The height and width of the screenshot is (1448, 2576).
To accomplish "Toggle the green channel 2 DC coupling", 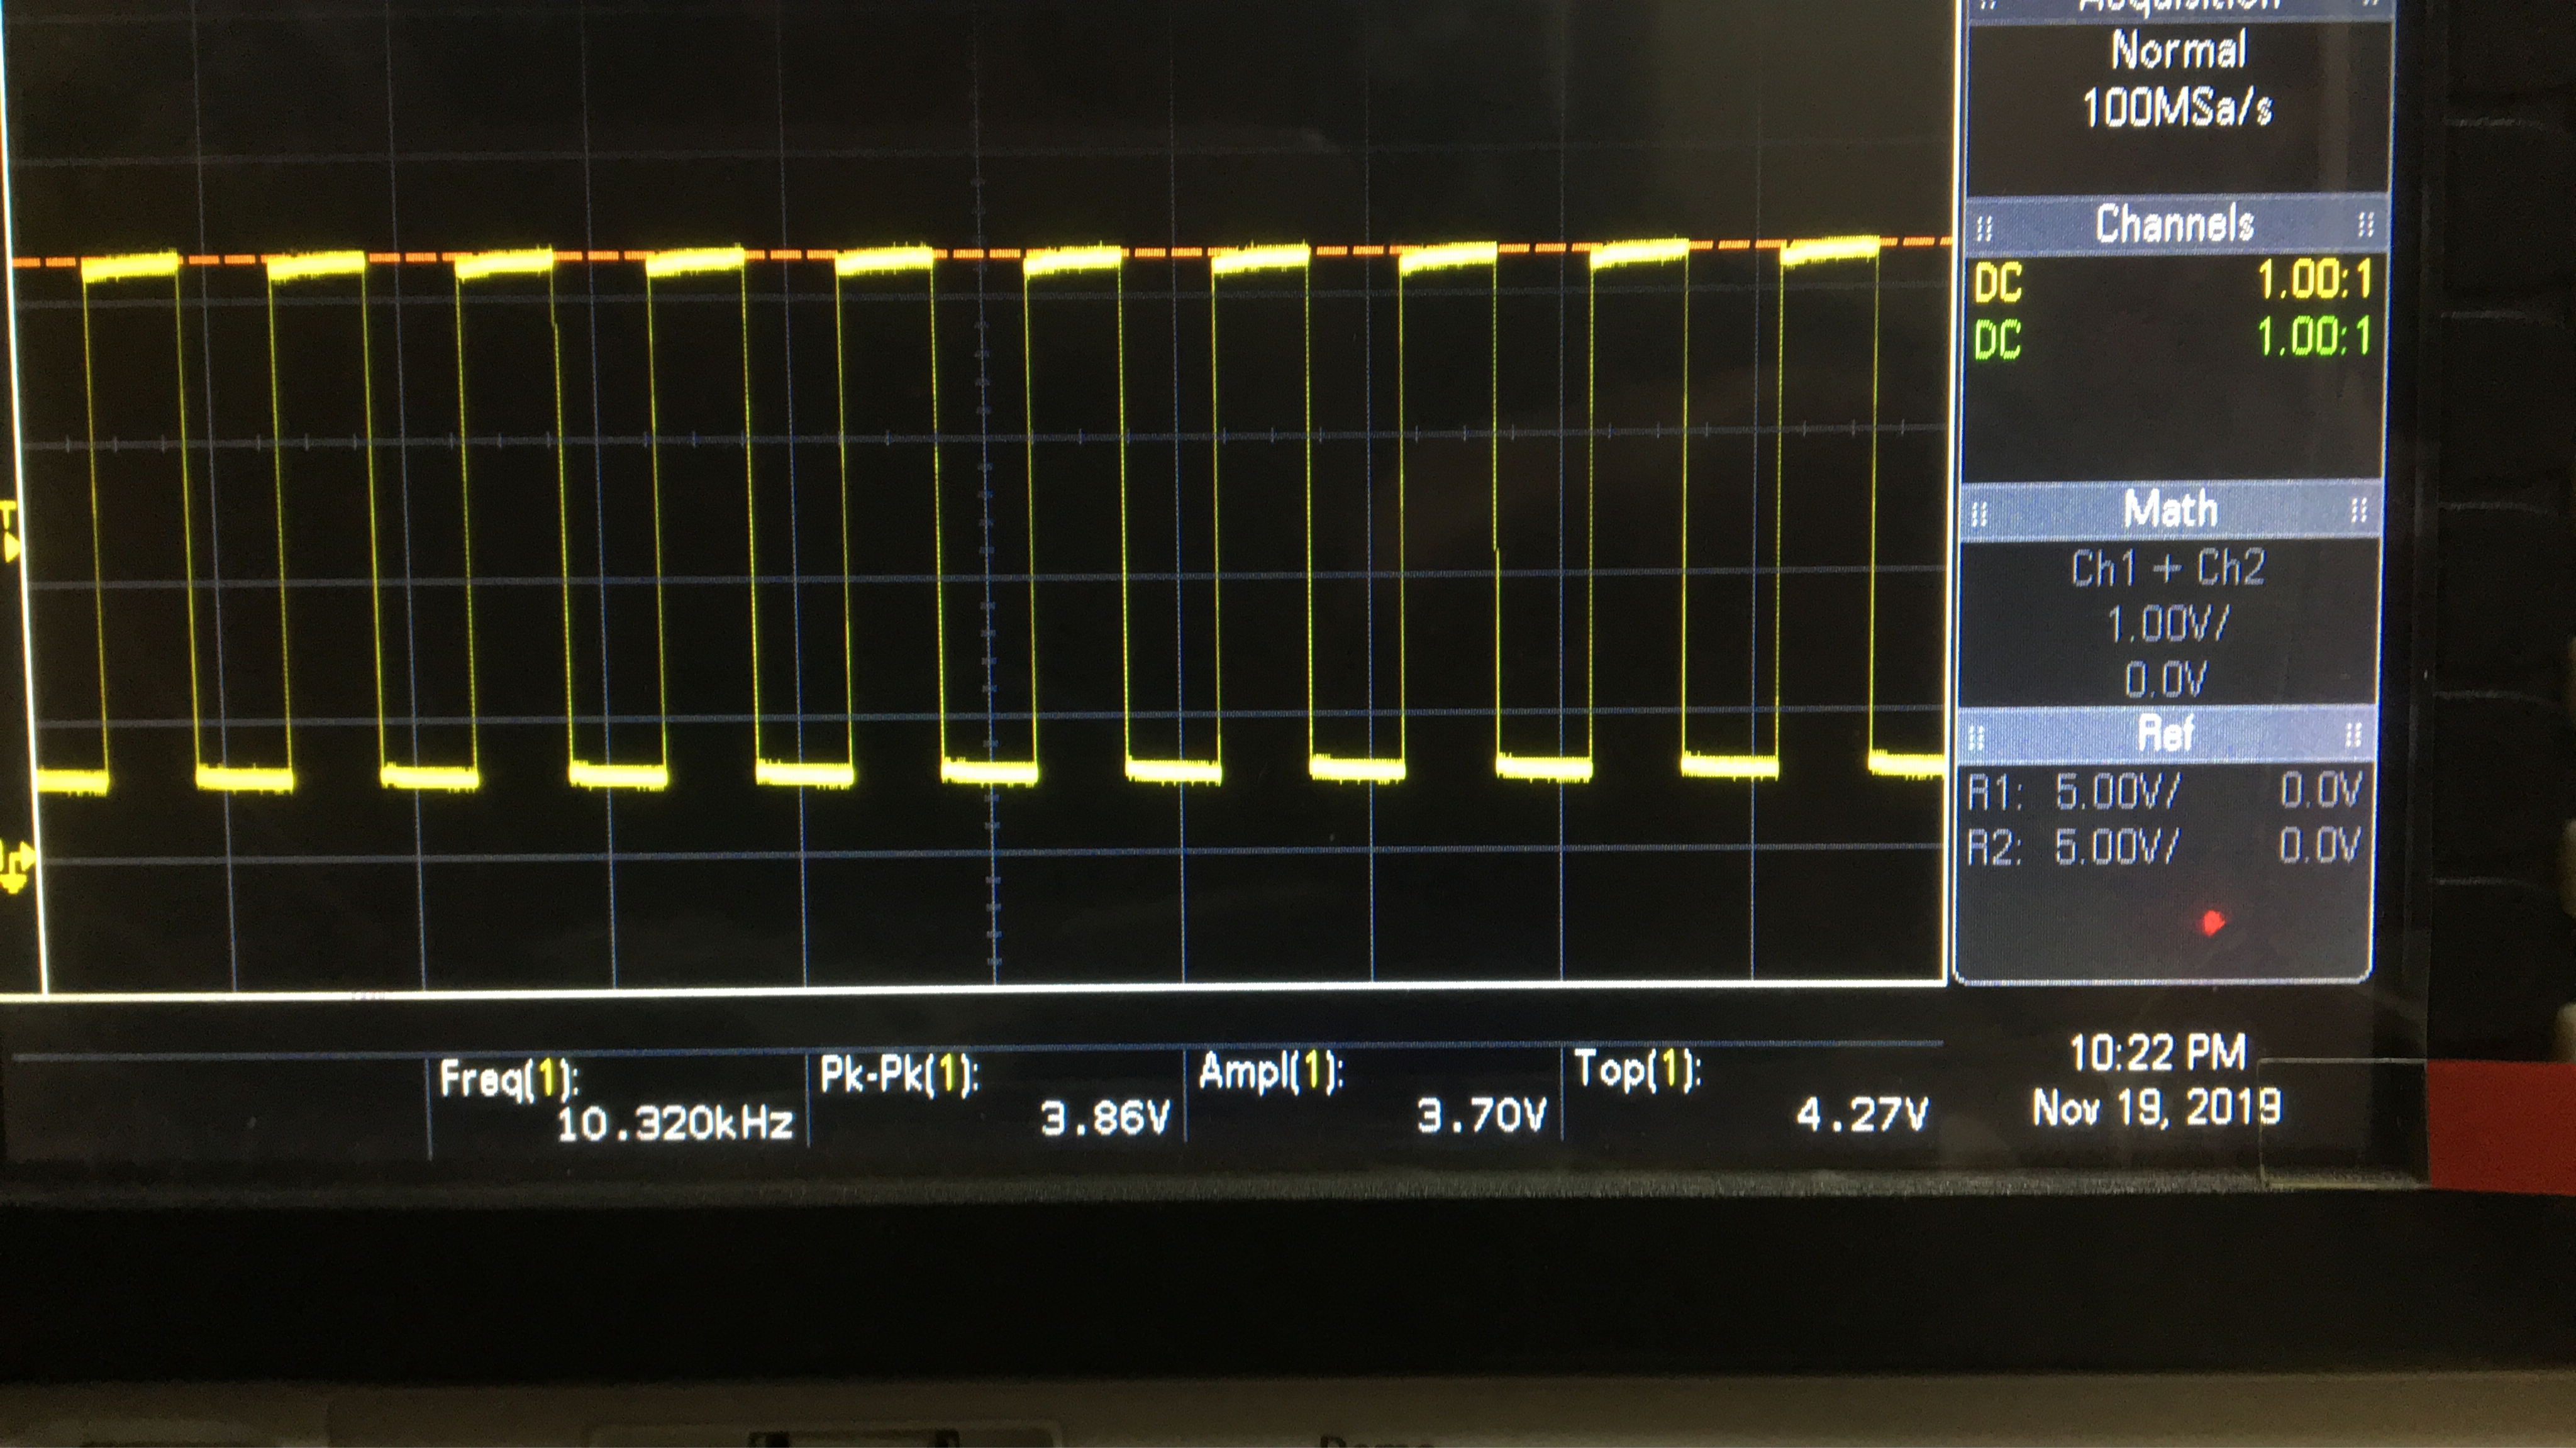I will point(1998,340).
